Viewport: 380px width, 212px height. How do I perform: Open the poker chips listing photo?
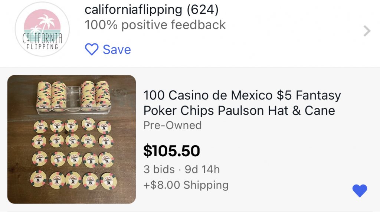(72, 139)
